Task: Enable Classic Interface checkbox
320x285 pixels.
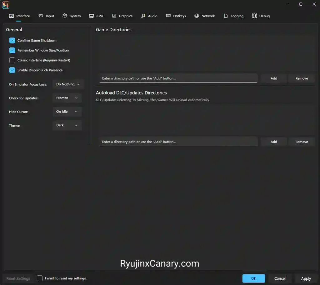Action: tap(12, 60)
